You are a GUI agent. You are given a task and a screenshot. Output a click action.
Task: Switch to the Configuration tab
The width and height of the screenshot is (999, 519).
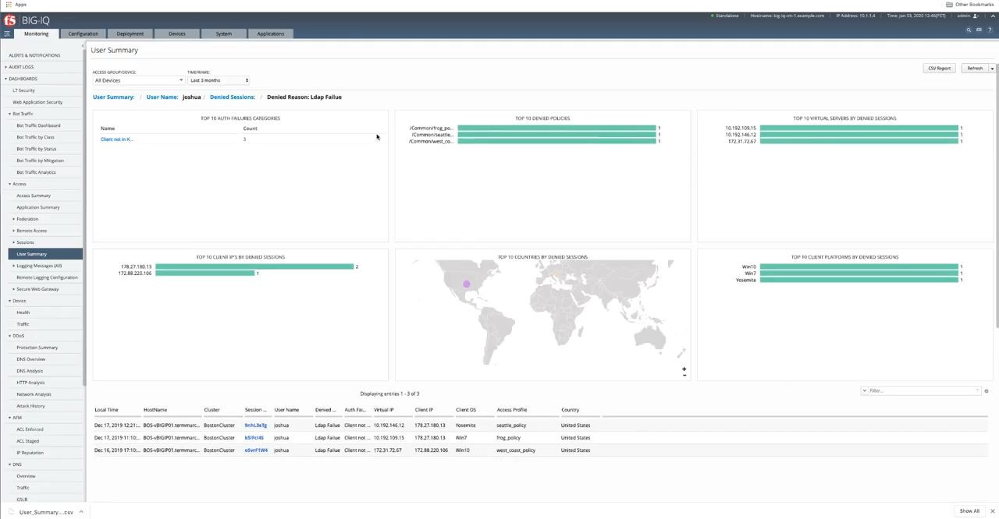tap(83, 34)
